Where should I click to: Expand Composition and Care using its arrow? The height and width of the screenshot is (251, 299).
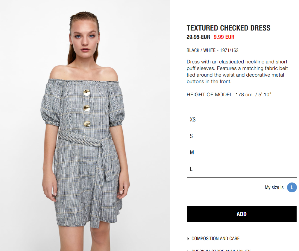point(188,239)
